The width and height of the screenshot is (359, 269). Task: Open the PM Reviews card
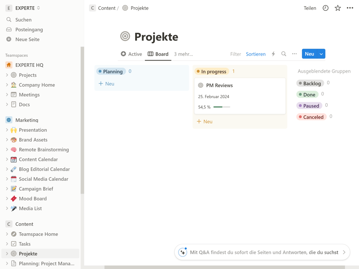219,85
